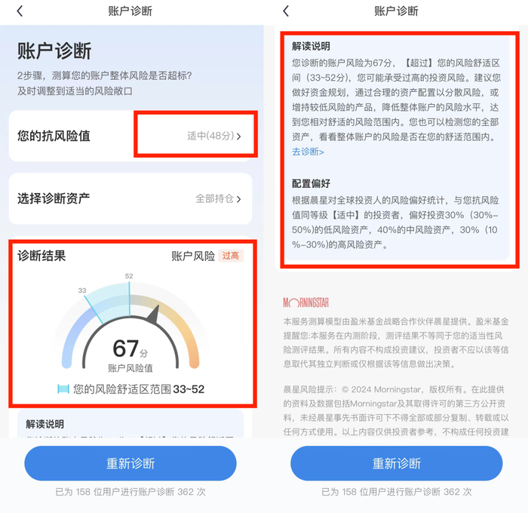Tap the blue comfort-zone legend icon

coord(63,389)
